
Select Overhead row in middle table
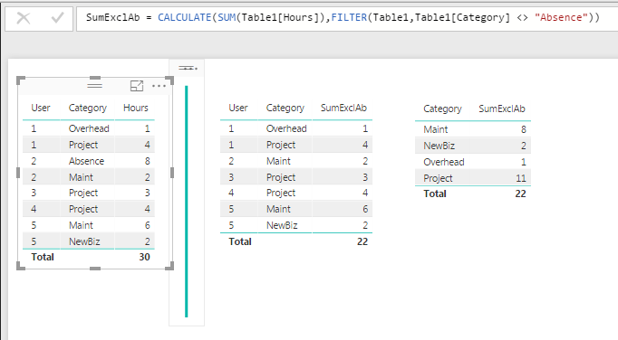(296, 128)
